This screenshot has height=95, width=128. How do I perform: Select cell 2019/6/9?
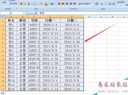tap(50, 50)
